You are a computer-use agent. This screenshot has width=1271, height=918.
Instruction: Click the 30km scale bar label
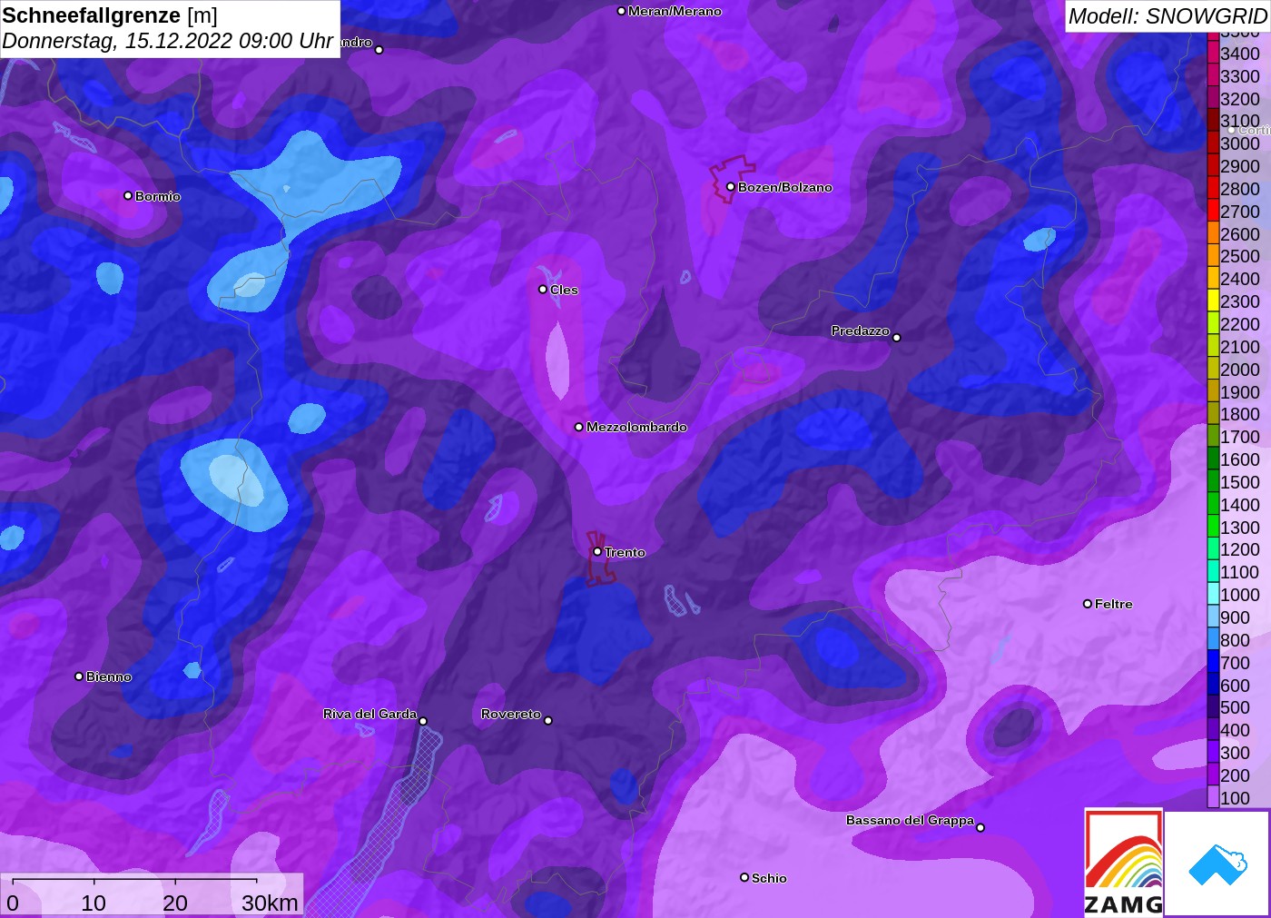click(x=270, y=903)
